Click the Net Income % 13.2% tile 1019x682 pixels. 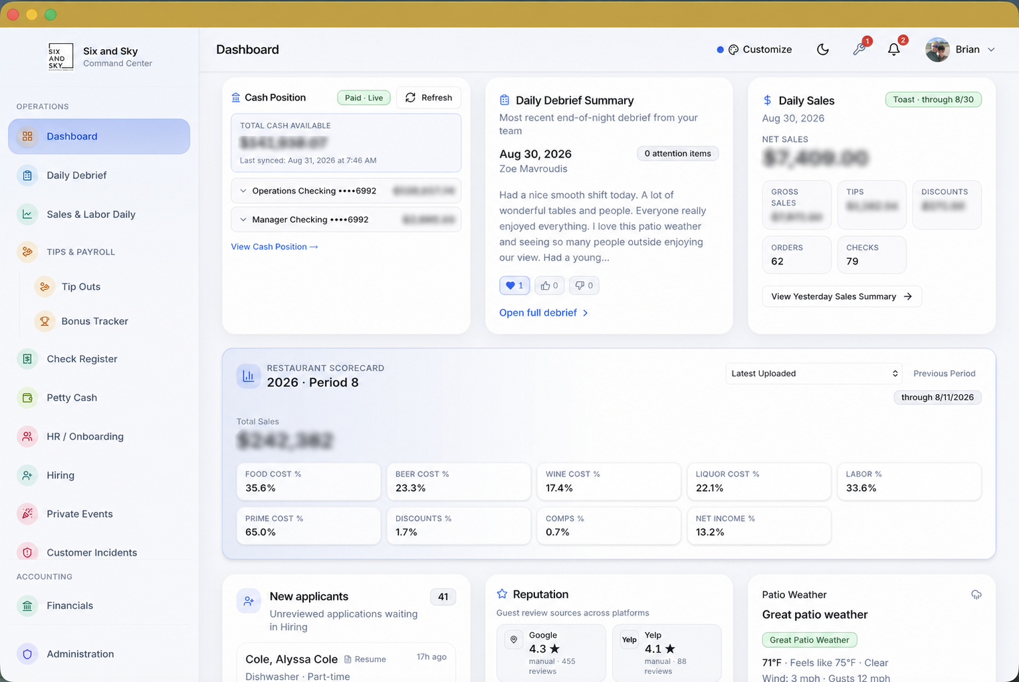coord(759,526)
